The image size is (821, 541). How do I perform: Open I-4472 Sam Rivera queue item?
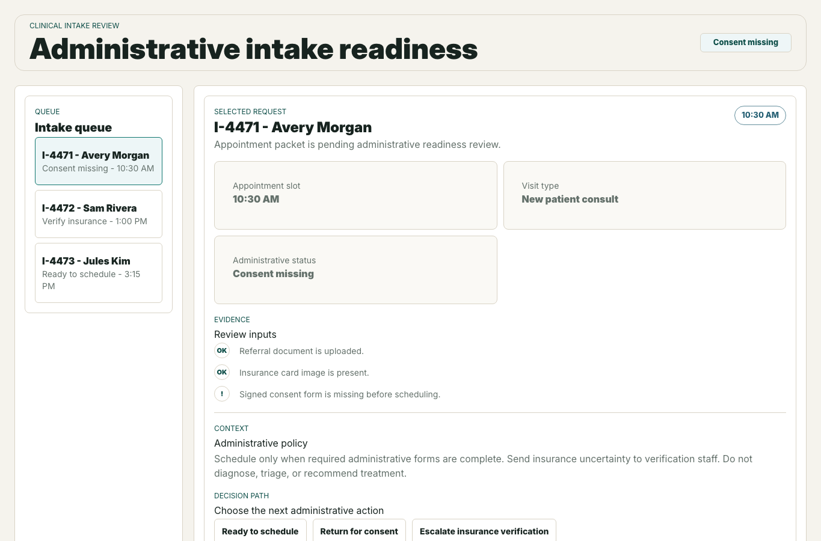click(99, 214)
